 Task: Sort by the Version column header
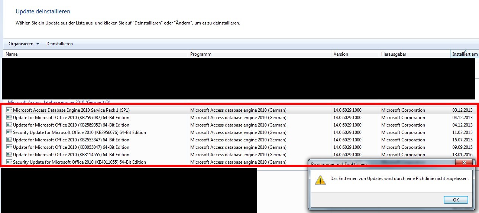pyautogui.click(x=355, y=54)
